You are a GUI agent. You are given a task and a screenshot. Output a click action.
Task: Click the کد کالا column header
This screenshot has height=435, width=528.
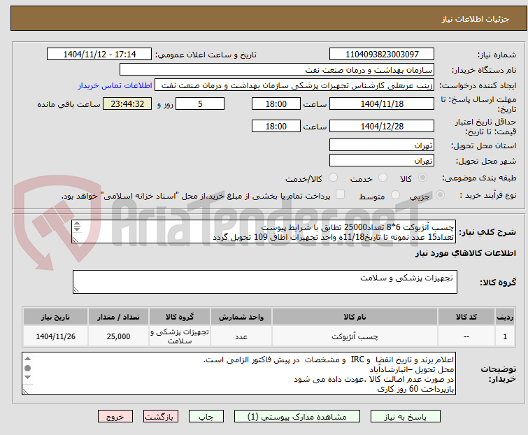(x=466, y=317)
